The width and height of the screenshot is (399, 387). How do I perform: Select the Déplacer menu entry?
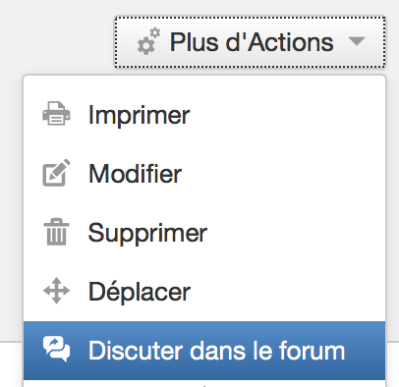coord(204,292)
